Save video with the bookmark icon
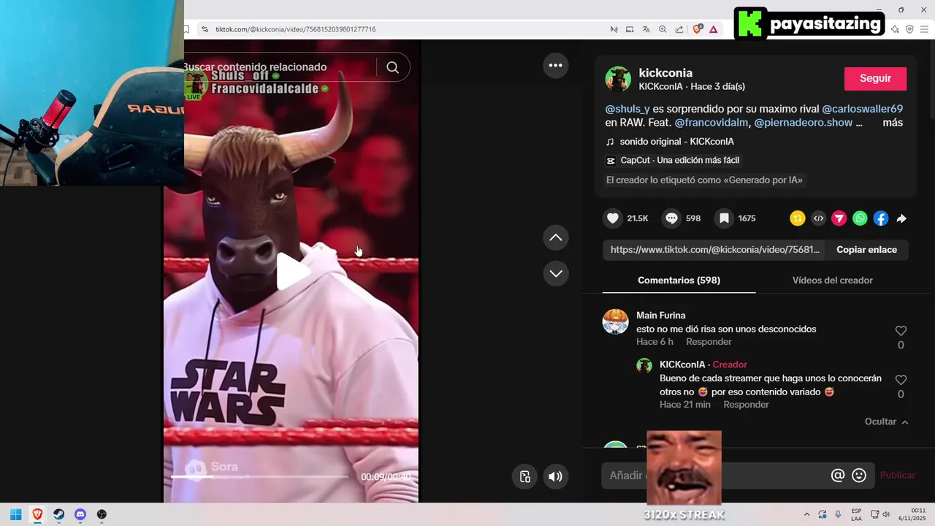This screenshot has width=935, height=526. 724,218
